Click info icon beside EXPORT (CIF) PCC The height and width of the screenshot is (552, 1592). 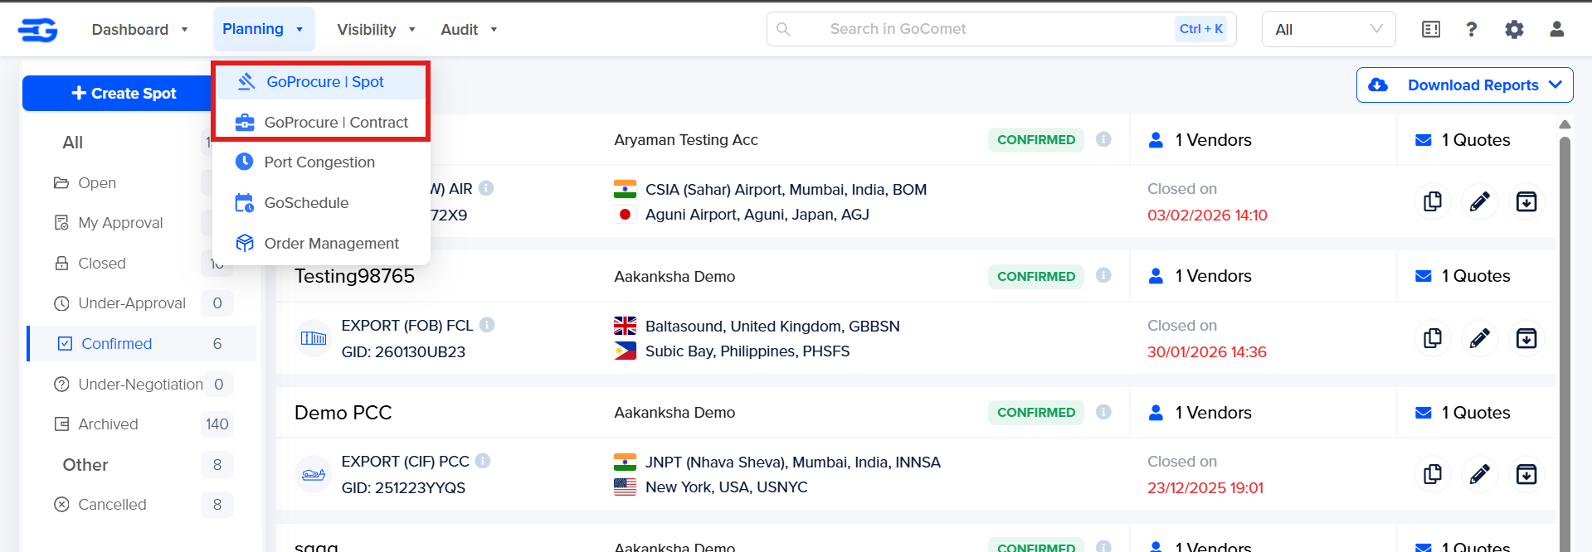[x=483, y=461]
